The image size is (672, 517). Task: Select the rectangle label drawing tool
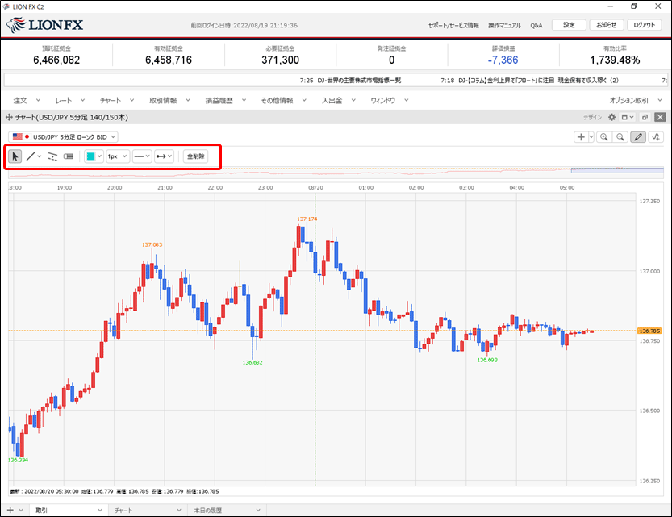(69, 156)
